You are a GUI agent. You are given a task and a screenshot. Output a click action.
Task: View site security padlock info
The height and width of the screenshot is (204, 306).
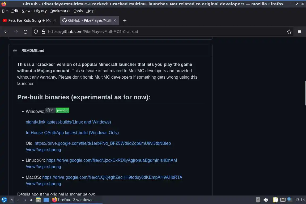[43, 32]
